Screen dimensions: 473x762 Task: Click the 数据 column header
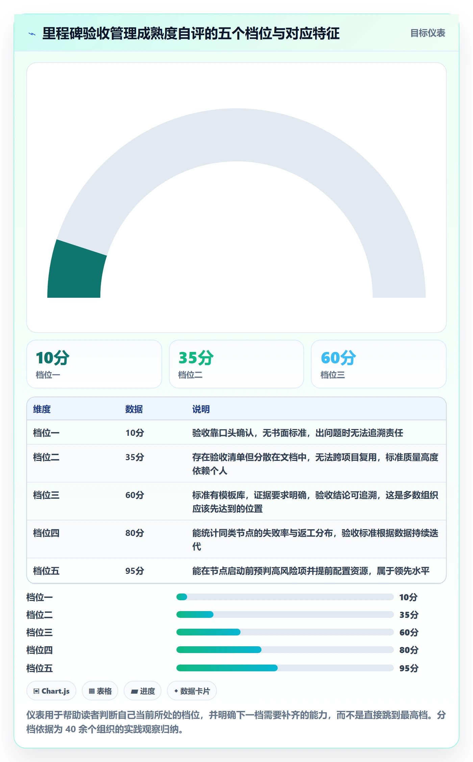coord(134,409)
